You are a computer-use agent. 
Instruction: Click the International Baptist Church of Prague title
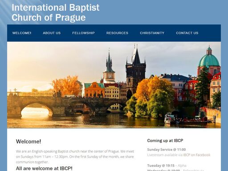pyautogui.click(x=56, y=12)
